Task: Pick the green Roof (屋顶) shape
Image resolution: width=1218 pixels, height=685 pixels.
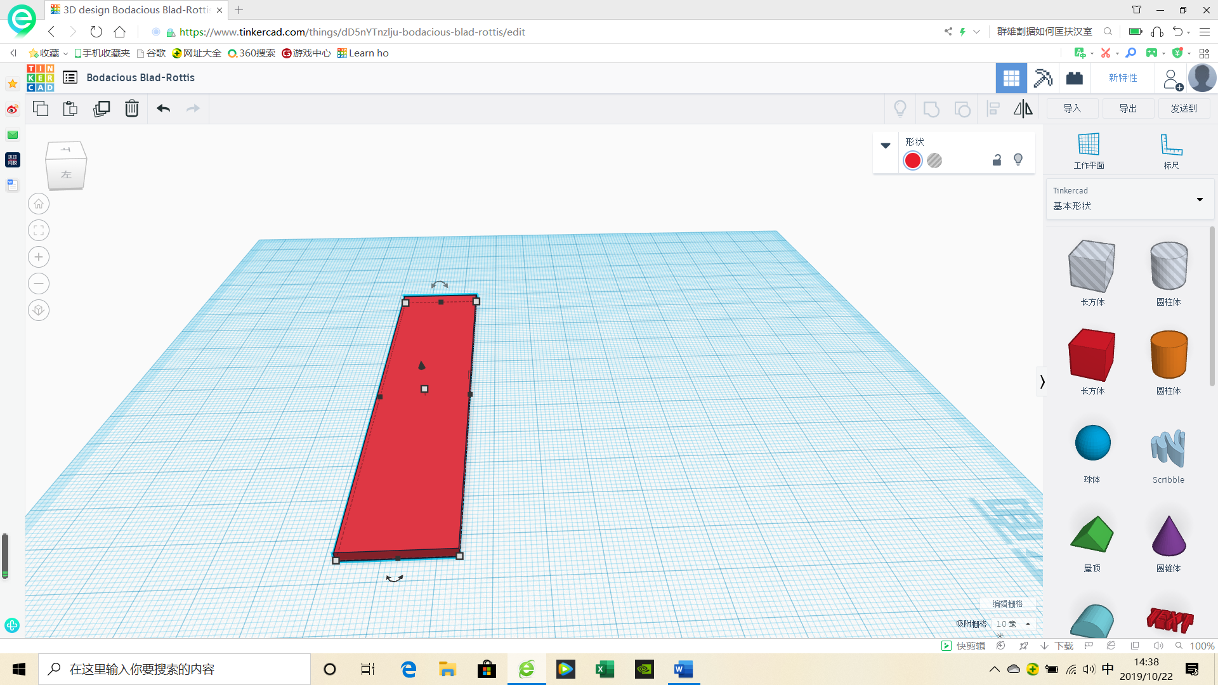Action: pos(1092,534)
